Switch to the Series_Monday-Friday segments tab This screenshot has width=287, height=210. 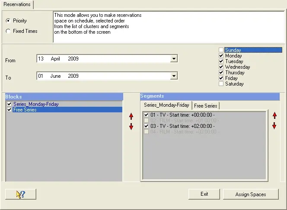coord(166,105)
